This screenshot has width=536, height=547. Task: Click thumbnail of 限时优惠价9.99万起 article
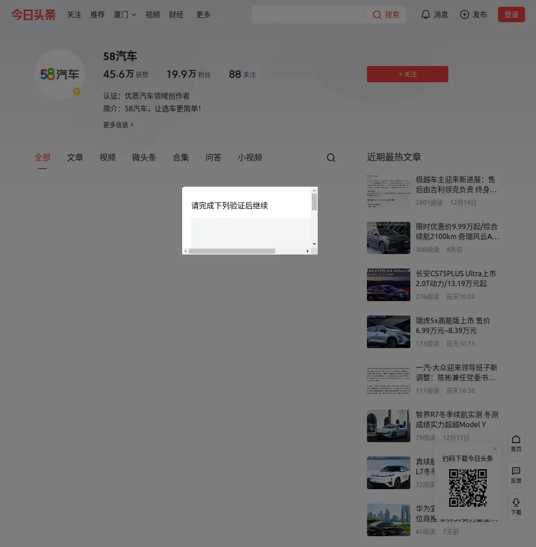click(x=389, y=238)
